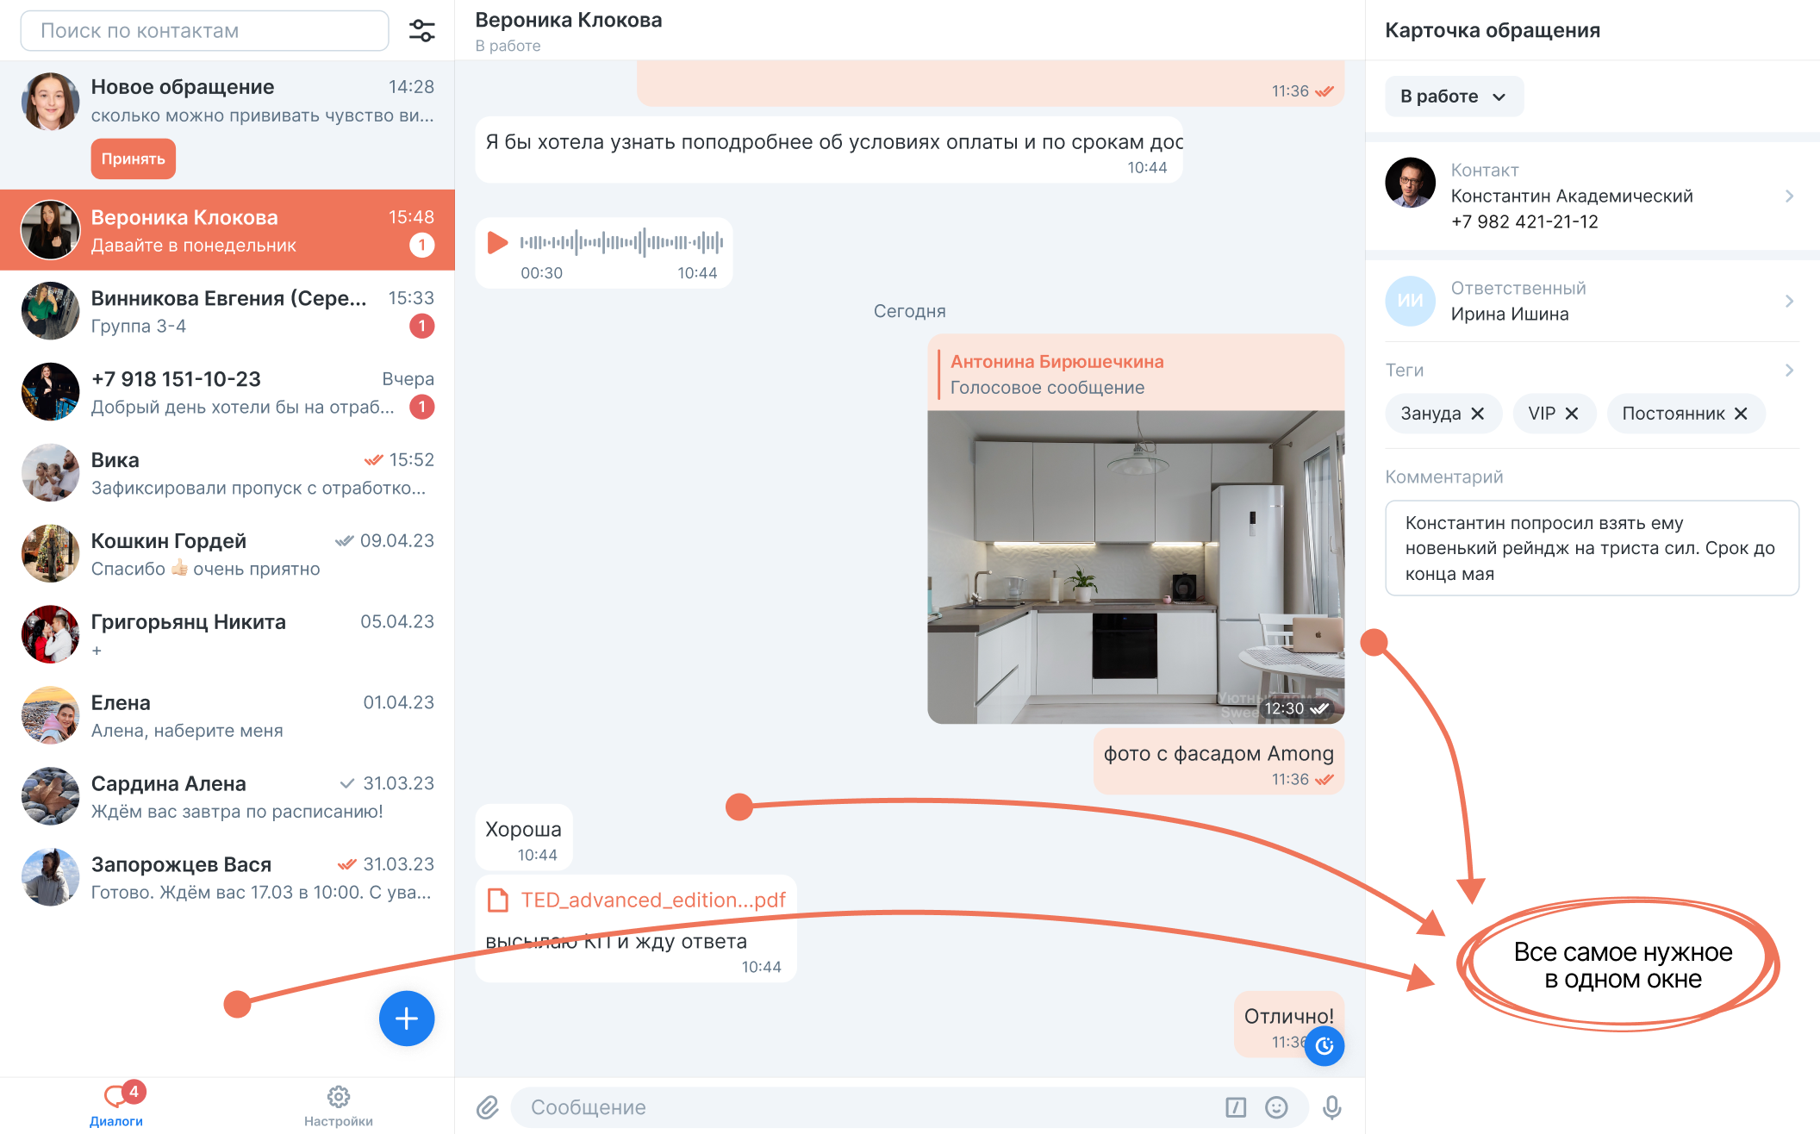The image size is (1820, 1134).
Task: Attach a file with the paperclip icon
Action: [x=489, y=1107]
